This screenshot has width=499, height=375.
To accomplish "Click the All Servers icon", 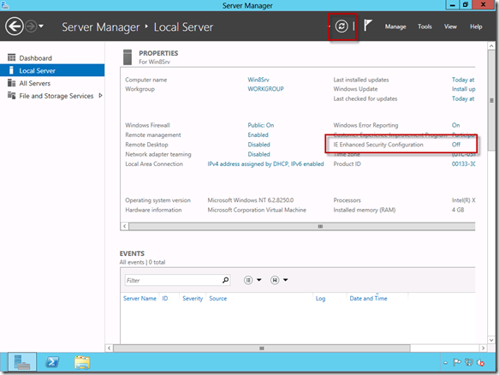I will tap(11, 83).
